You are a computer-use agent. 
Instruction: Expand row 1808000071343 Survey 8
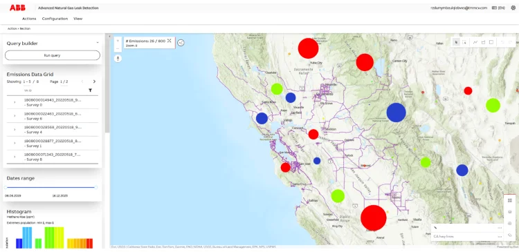click(15, 157)
